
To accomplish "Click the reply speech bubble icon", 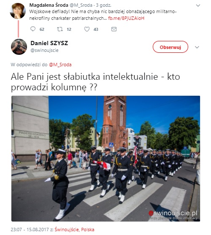I will pyautogui.click(x=33, y=29).
